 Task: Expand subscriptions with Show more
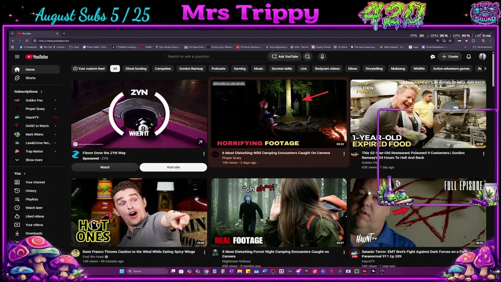(x=35, y=160)
